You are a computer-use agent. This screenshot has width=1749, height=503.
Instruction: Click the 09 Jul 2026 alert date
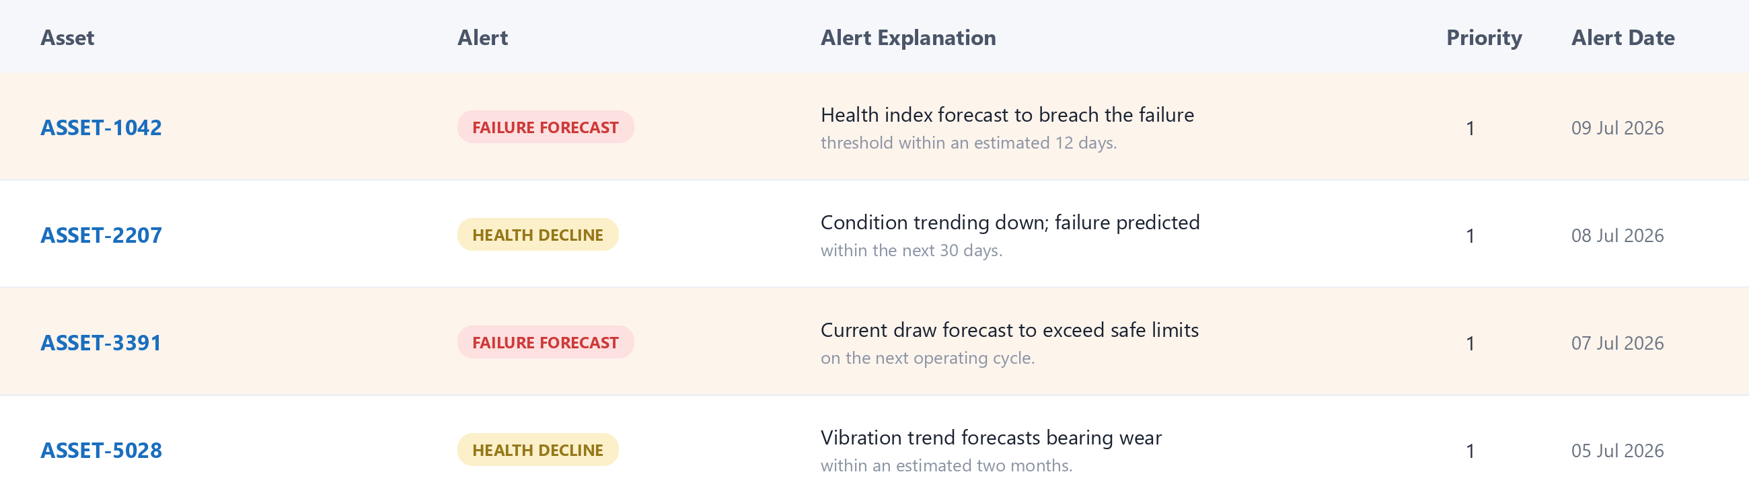pyautogui.click(x=1616, y=128)
